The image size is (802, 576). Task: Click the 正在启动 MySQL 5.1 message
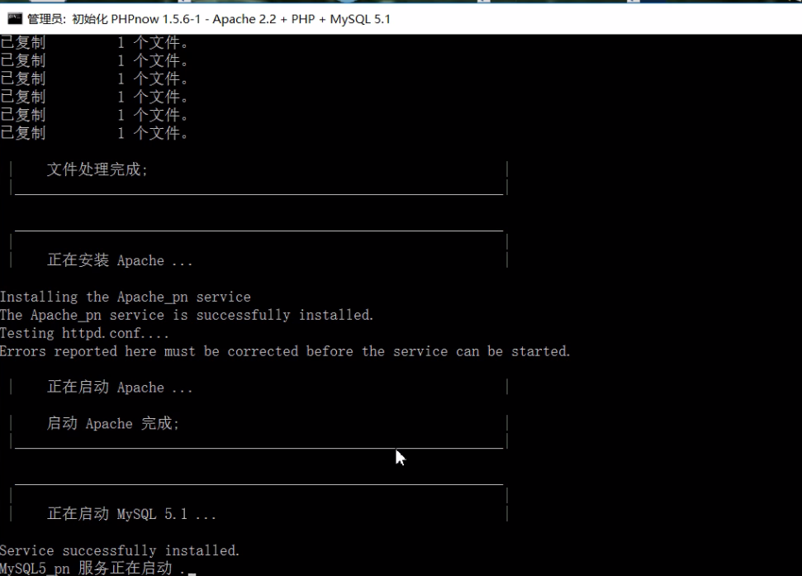(124, 513)
